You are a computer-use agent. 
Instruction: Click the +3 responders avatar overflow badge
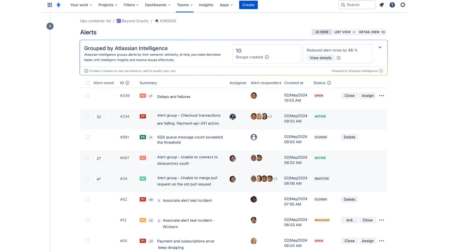(269, 116)
